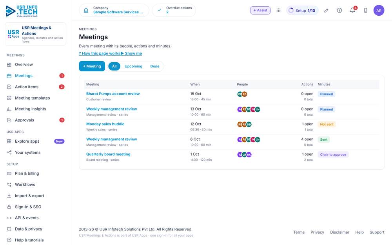The width and height of the screenshot is (392, 245).
Task: Click the Not sent minutes status badge
Action: (x=327, y=125)
